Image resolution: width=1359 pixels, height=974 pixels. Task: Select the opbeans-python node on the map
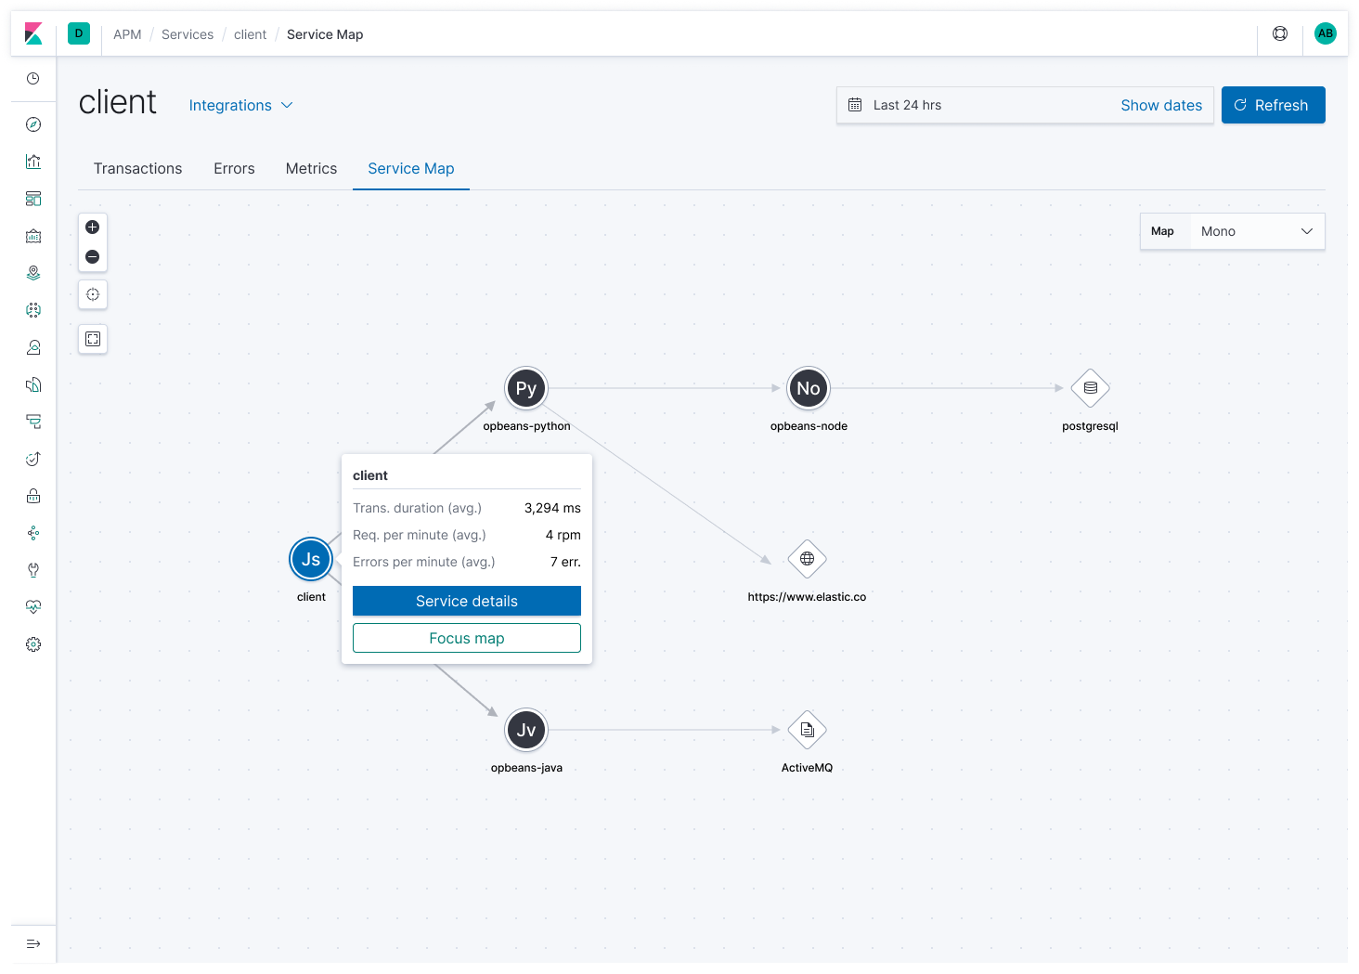coord(526,388)
